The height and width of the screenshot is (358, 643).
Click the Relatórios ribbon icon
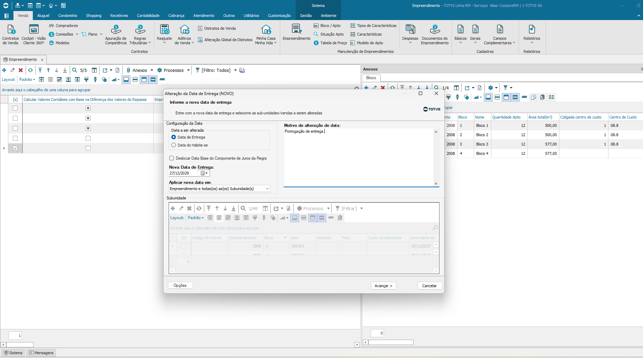coord(532,34)
